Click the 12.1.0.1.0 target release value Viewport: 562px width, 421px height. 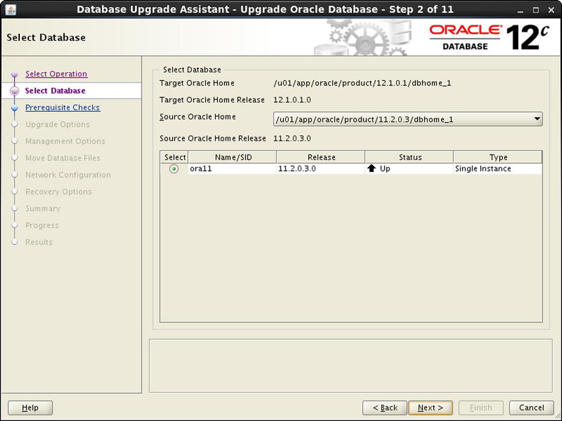tap(292, 100)
